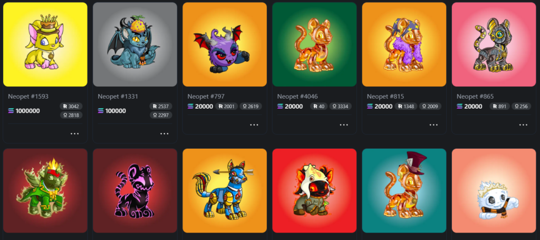This screenshot has width=540, height=240.
Task: Select the top-hat amber cat on teal thumbnail
Action: pos(404,191)
